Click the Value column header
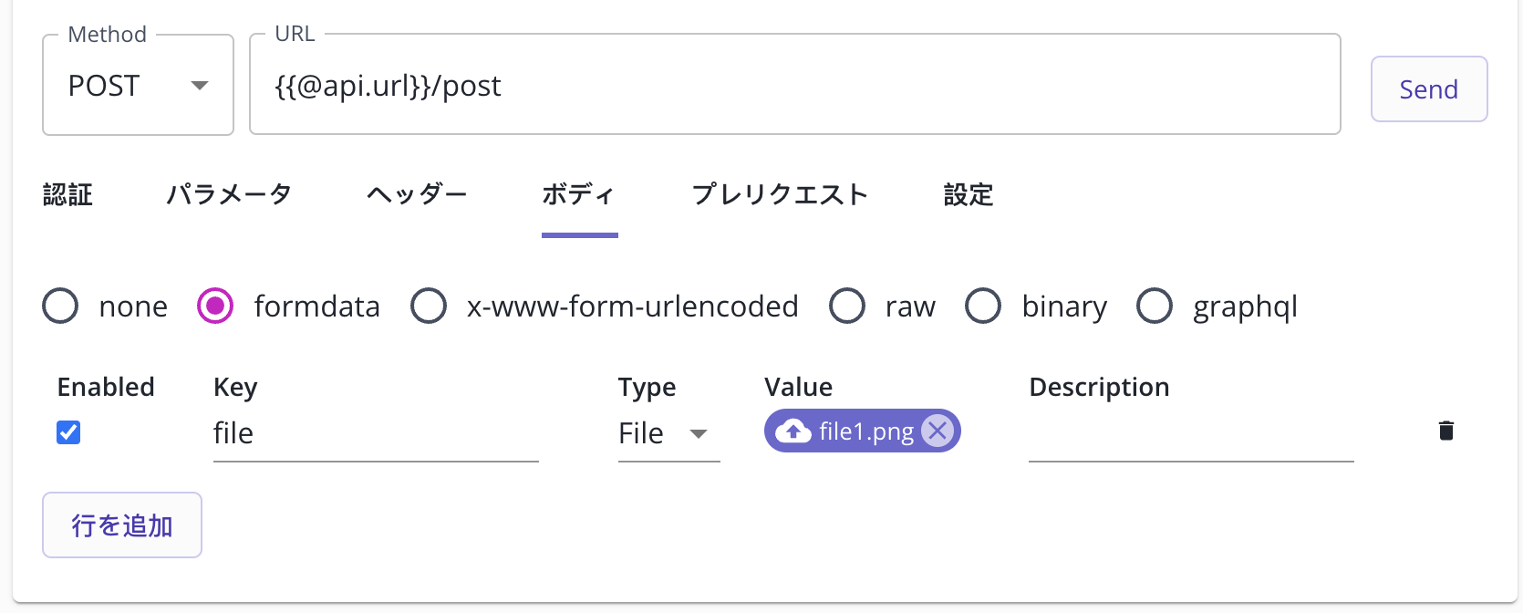The height and width of the screenshot is (613, 1523). (798, 387)
